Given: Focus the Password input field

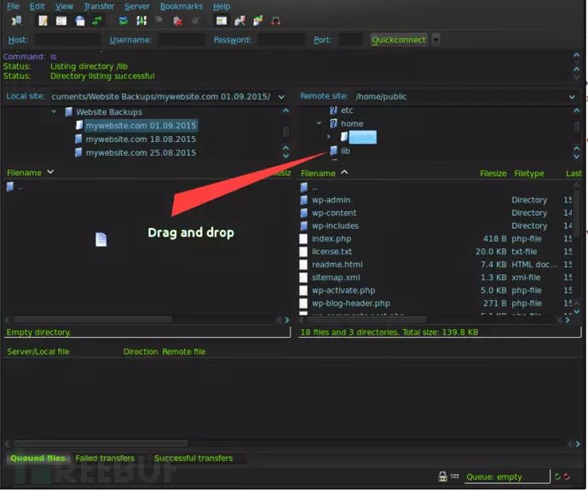Looking at the screenshot, I should [281, 40].
